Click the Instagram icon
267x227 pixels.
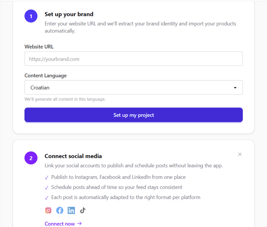[48, 210]
